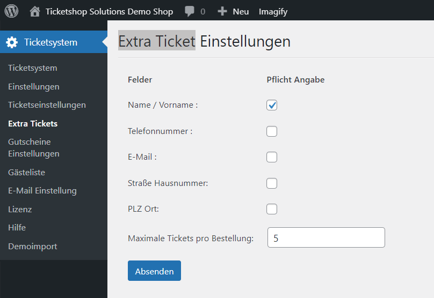Open the Hilfe page
The height and width of the screenshot is (298, 434).
[17, 228]
